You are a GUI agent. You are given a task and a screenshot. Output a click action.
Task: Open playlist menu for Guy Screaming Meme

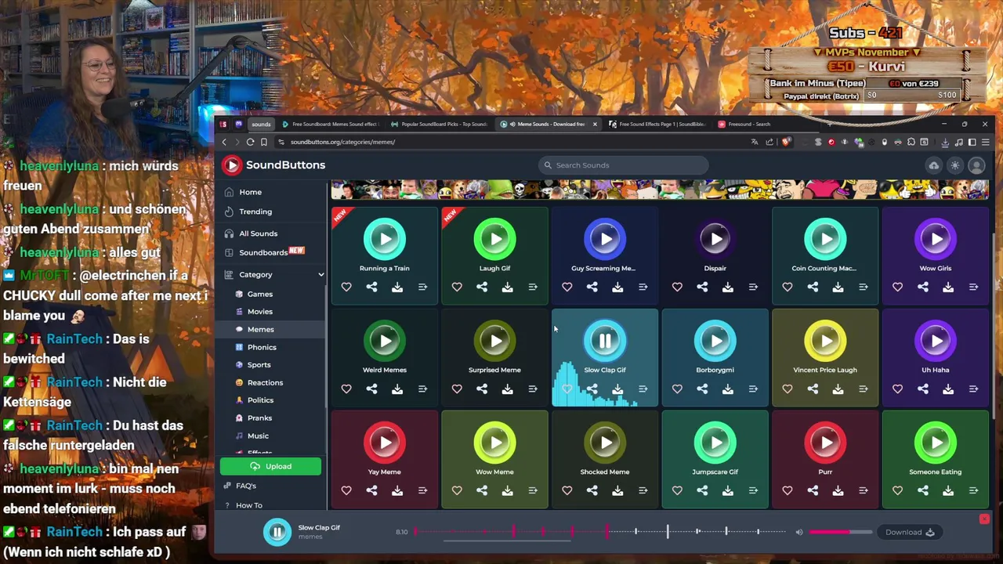643,287
